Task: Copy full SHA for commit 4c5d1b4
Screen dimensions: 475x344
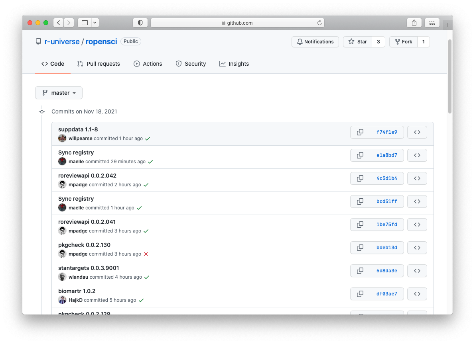Action: click(360, 178)
